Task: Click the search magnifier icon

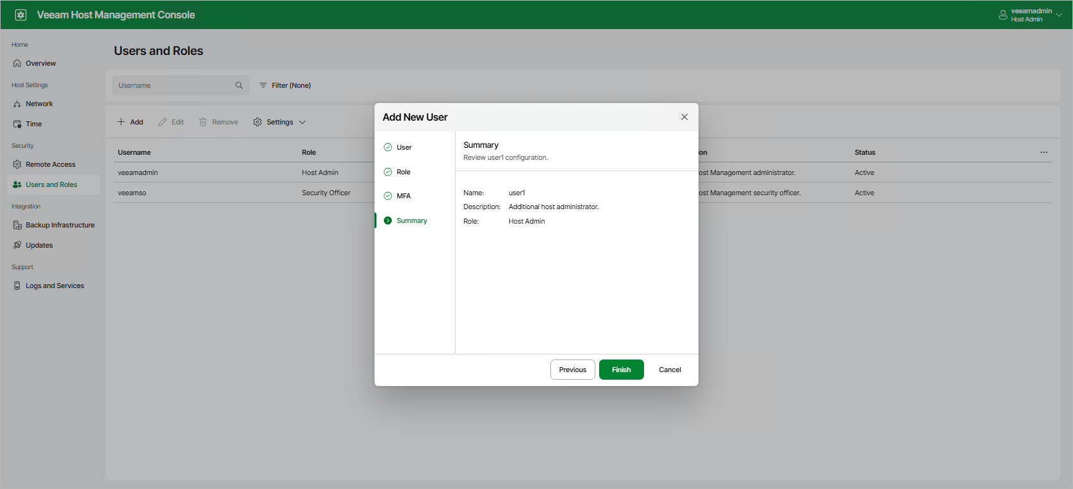Action: [x=239, y=85]
